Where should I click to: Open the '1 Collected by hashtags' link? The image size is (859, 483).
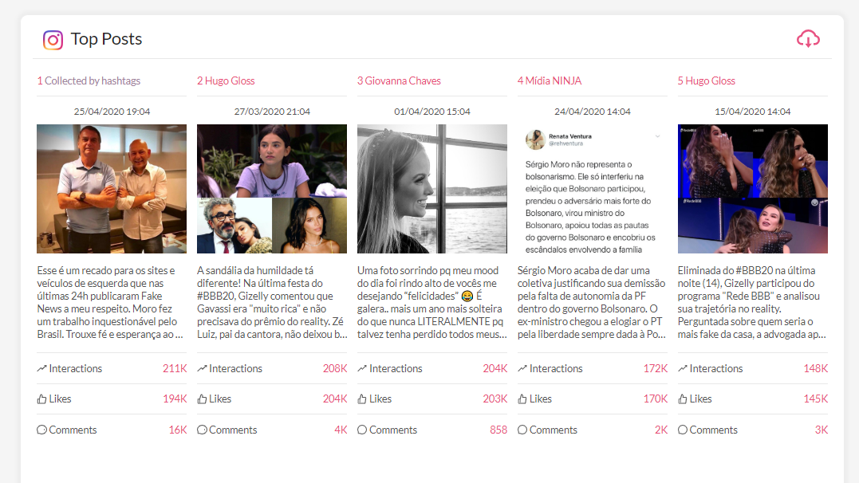89,81
